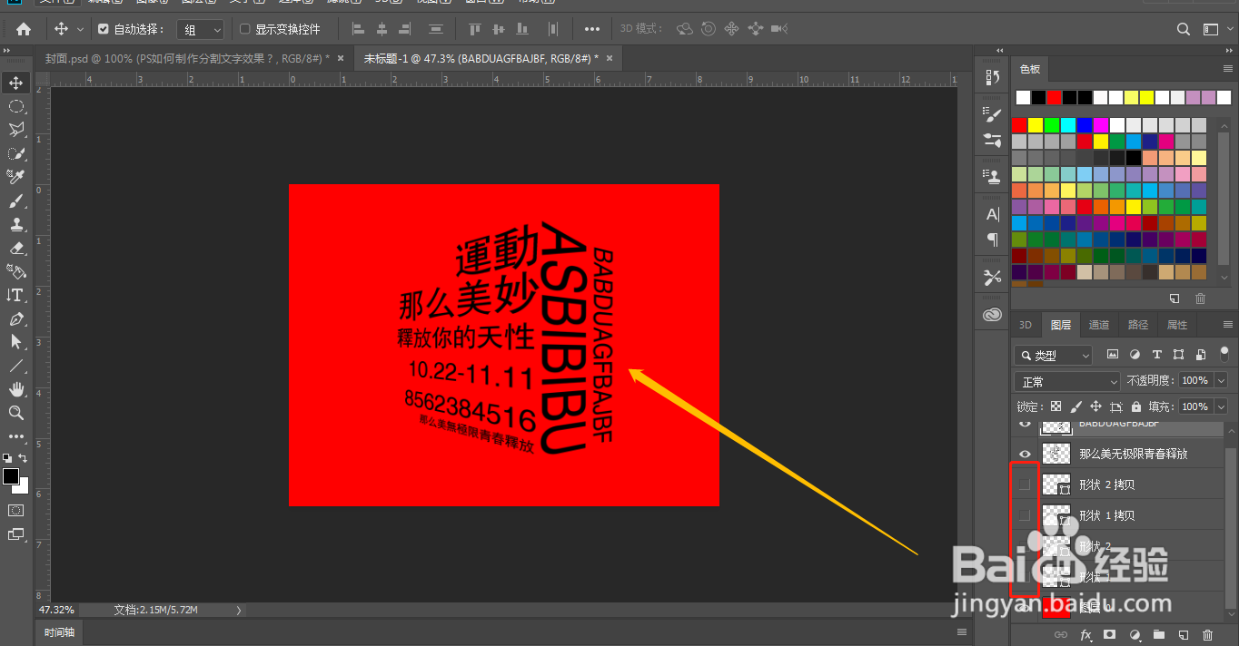Click the zoom percentage field 47.32%
1239x646 pixels.
click(x=57, y=610)
